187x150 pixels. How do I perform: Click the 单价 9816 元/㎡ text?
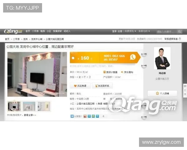click(x=79, y=72)
